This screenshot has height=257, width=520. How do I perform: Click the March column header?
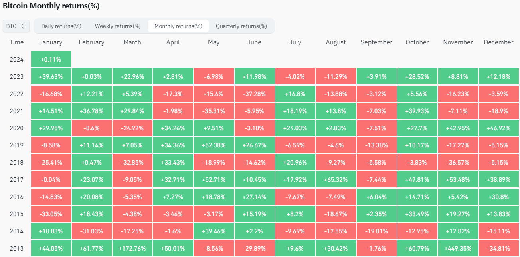pyautogui.click(x=132, y=42)
